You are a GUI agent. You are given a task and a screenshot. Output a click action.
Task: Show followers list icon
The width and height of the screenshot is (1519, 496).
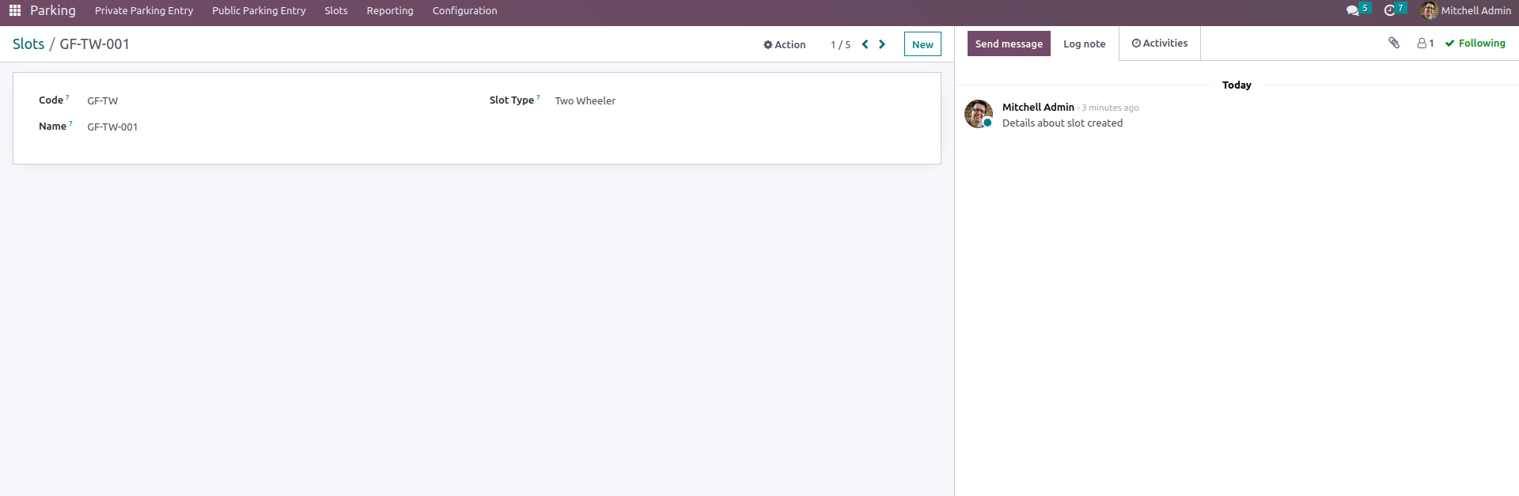pos(1425,44)
